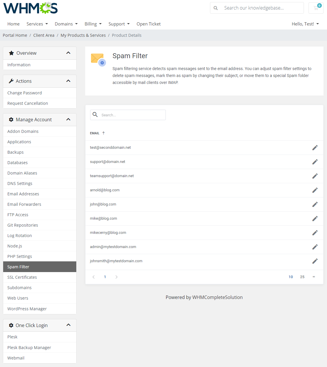Edit spam filter for support@domain.net

(315, 162)
